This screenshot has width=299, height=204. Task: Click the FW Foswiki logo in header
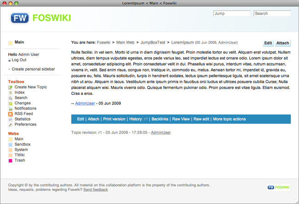pos(20,18)
